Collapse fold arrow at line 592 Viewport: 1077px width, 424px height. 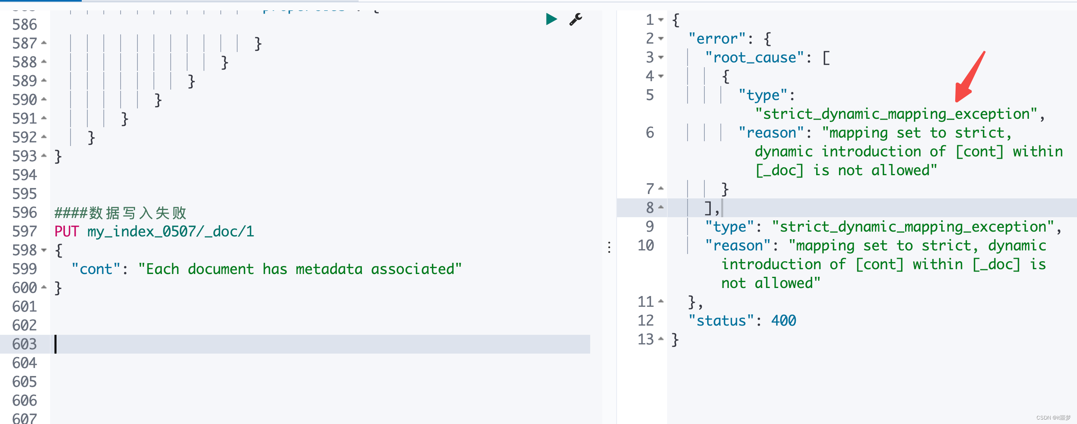click(44, 137)
